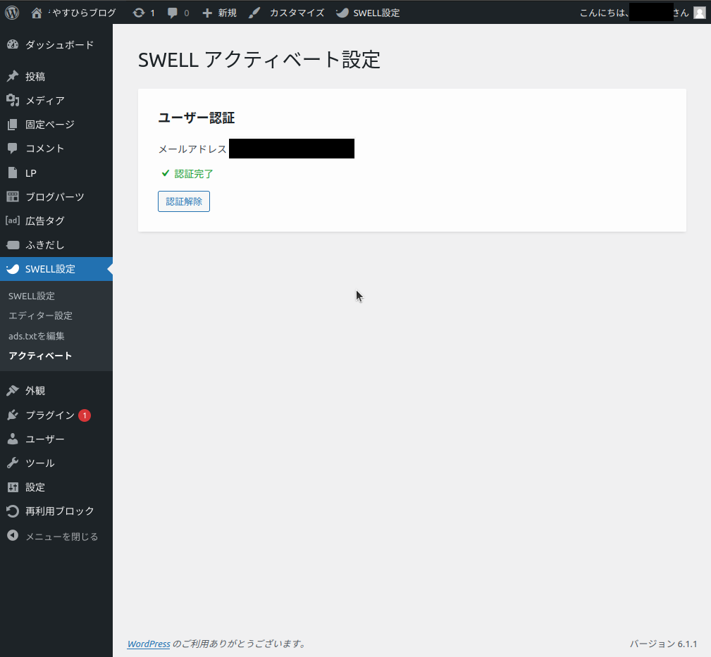This screenshot has width=711, height=657.
Task: Click the collapse menu arrow icon
Action: [x=13, y=536]
